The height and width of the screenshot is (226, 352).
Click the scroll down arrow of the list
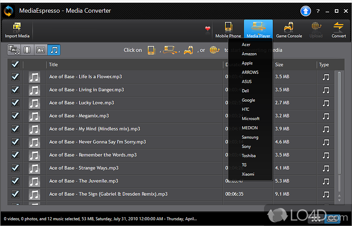coord(339,200)
